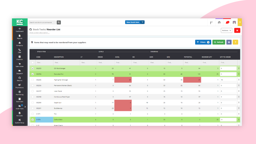
Task: Edit qty to order for Highlighter (Orange)
Action: coord(228,80)
